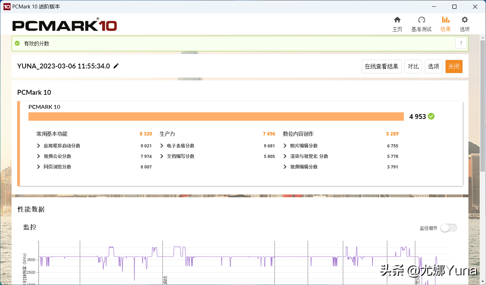The image size is (486, 285).
Task: Click the 9 021 app startup value
Action: pyautogui.click(x=146, y=146)
